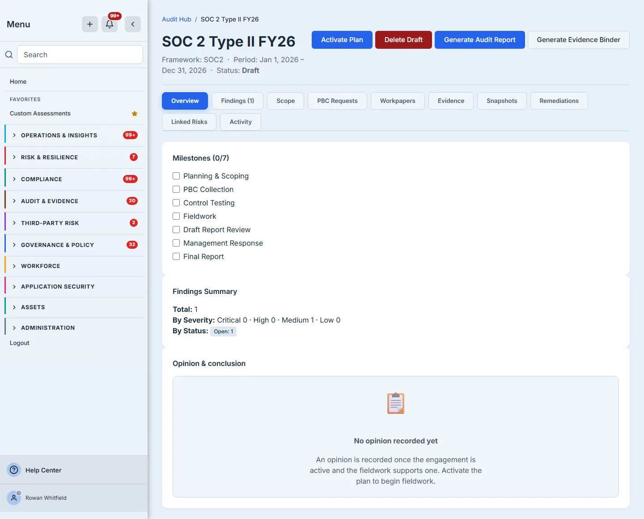Click the red Delete Draft button

pyautogui.click(x=403, y=40)
